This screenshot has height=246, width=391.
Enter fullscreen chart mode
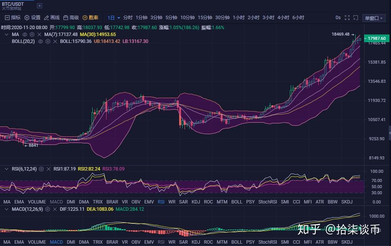[347, 18]
